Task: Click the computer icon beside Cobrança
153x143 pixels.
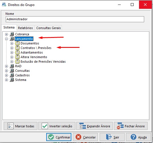Action: (12, 34)
